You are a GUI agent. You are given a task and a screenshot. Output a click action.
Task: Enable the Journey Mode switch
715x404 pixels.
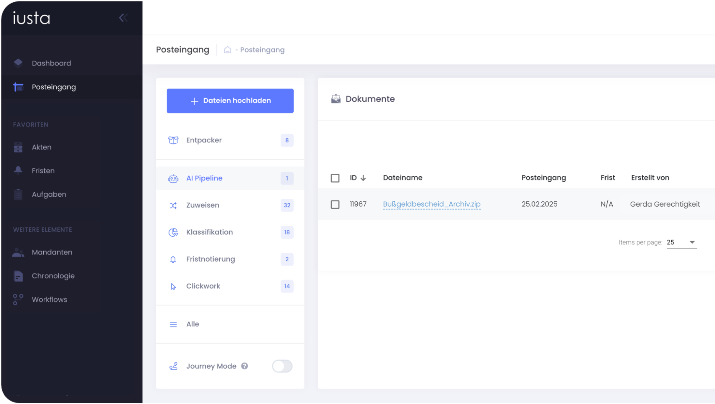tap(282, 366)
